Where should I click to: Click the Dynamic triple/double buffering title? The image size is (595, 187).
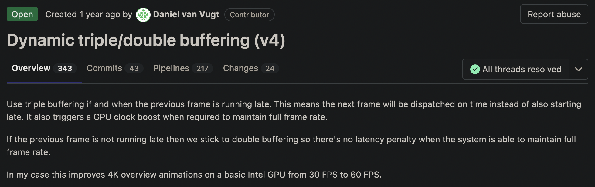pyautogui.click(x=146, y=40)
